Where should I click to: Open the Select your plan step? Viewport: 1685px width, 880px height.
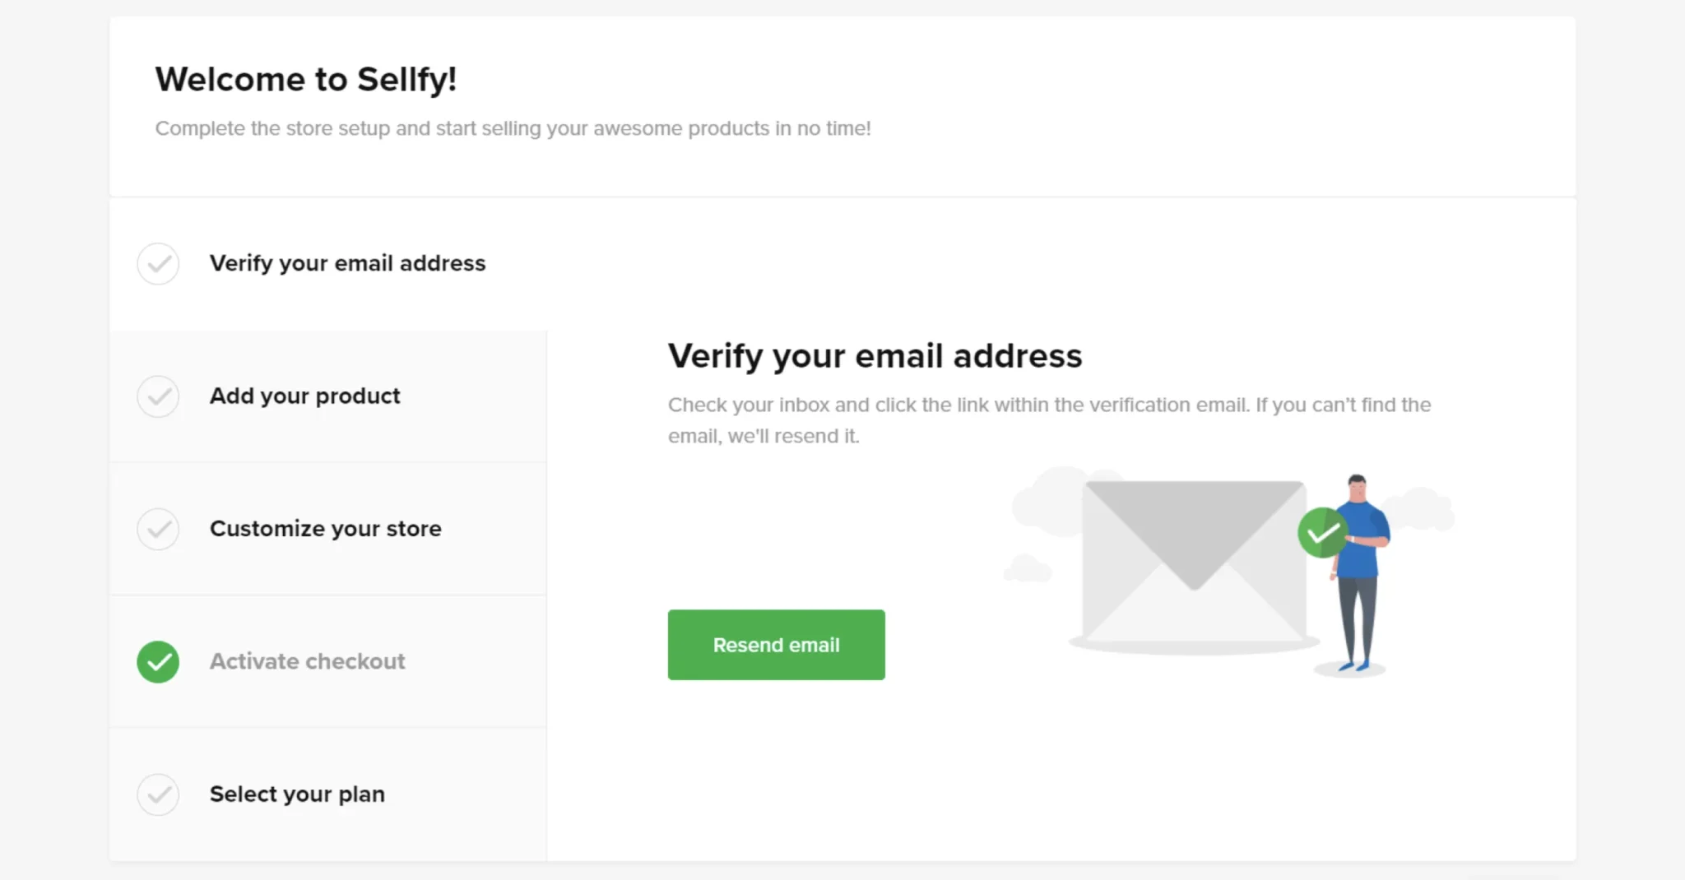click(297, 794)
